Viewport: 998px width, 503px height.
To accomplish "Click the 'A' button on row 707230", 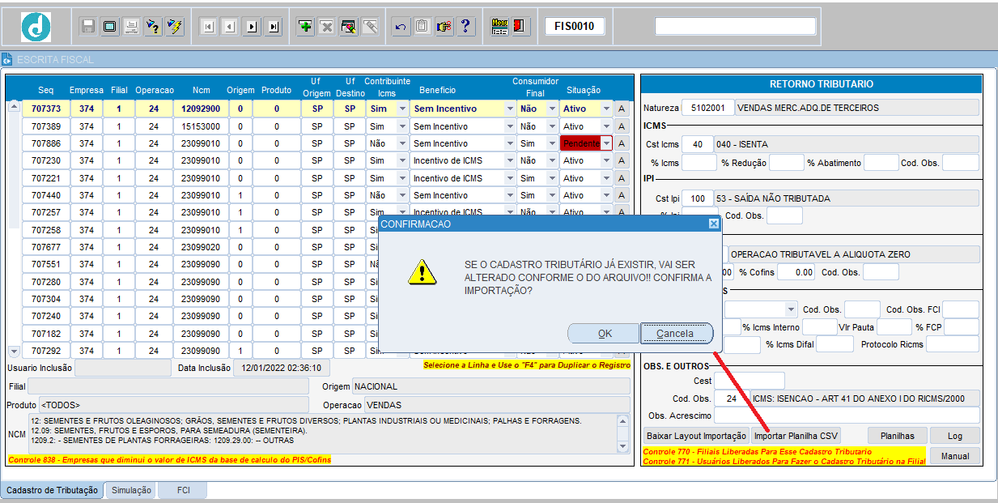I will (622, 160).
